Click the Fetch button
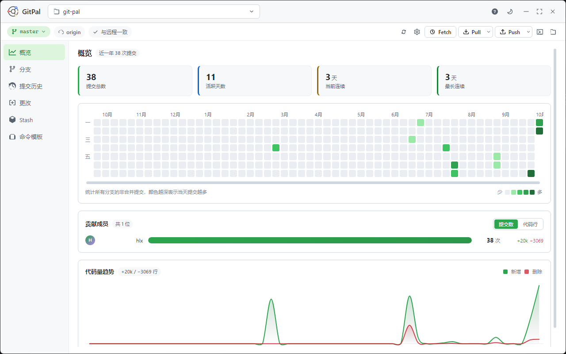The width and height of the screenshot is (566, 354). pyautogui.click(x=440, y=32)
